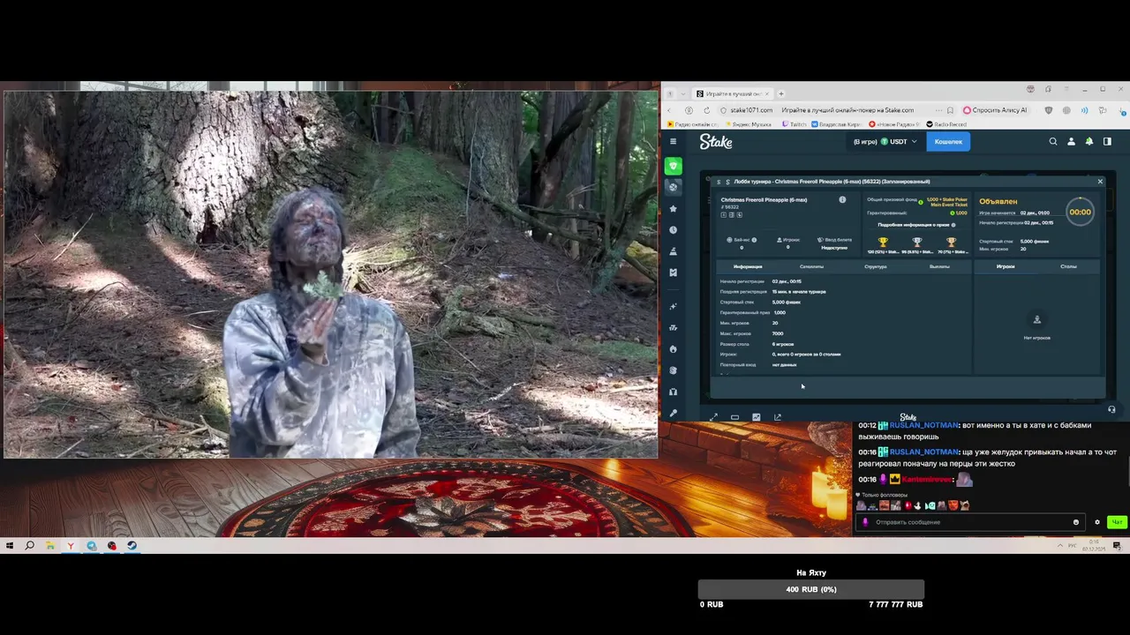Image resolution: width=1130 pixels, height=635 pixels.
Task: Open Twitch bookmark
Action: pyautogui.click(x=795, y=124)
